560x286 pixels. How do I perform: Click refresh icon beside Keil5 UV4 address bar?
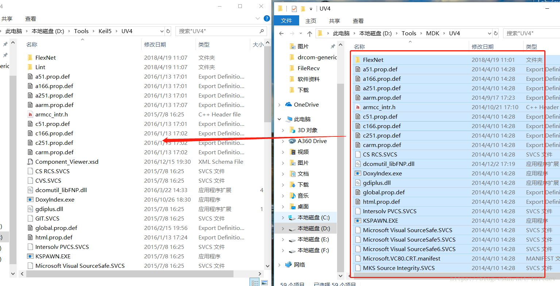click(x=168, y=31)
